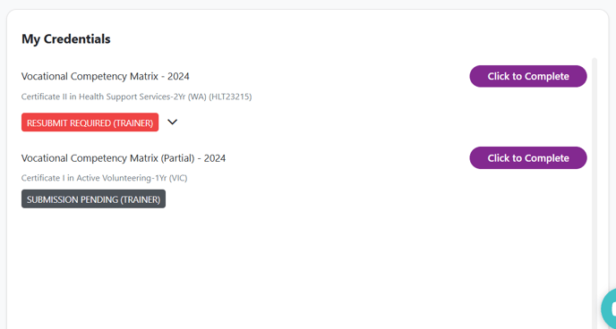
Task: Open the teal chat widget bubble
Action: point(609,309)
